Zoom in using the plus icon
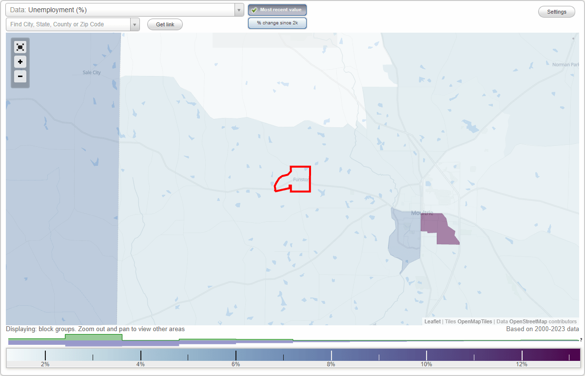The height and width of the screenshot is (376, 585). pyautogui.click(x=20, y=62)
